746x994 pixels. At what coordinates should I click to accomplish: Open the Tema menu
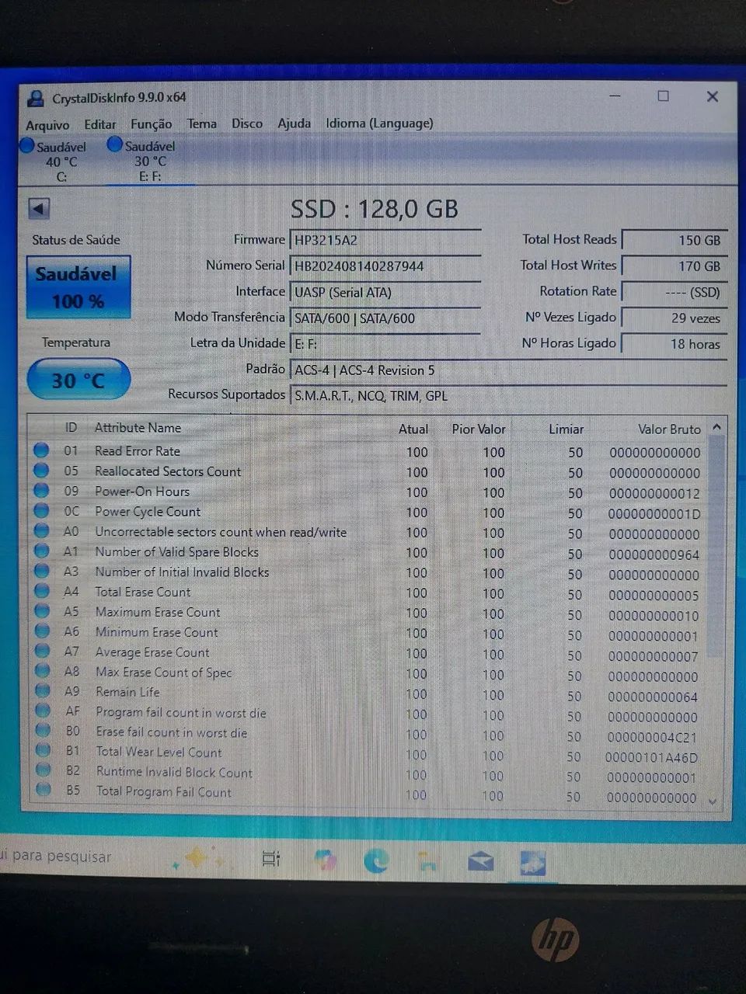201,123
